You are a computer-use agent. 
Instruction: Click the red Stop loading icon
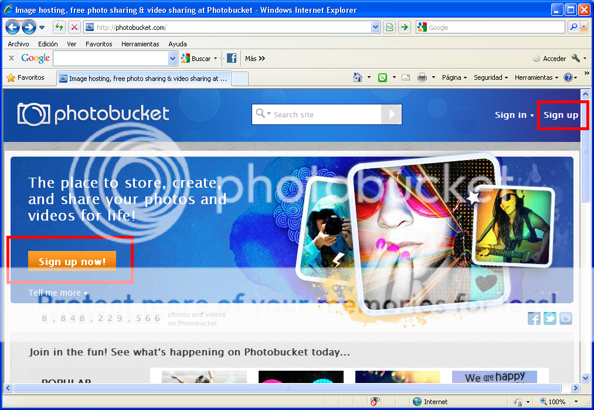(x=74, y=27)
